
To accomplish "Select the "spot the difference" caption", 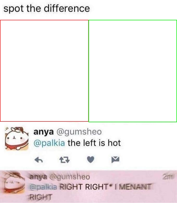I will tap(47, 9).
